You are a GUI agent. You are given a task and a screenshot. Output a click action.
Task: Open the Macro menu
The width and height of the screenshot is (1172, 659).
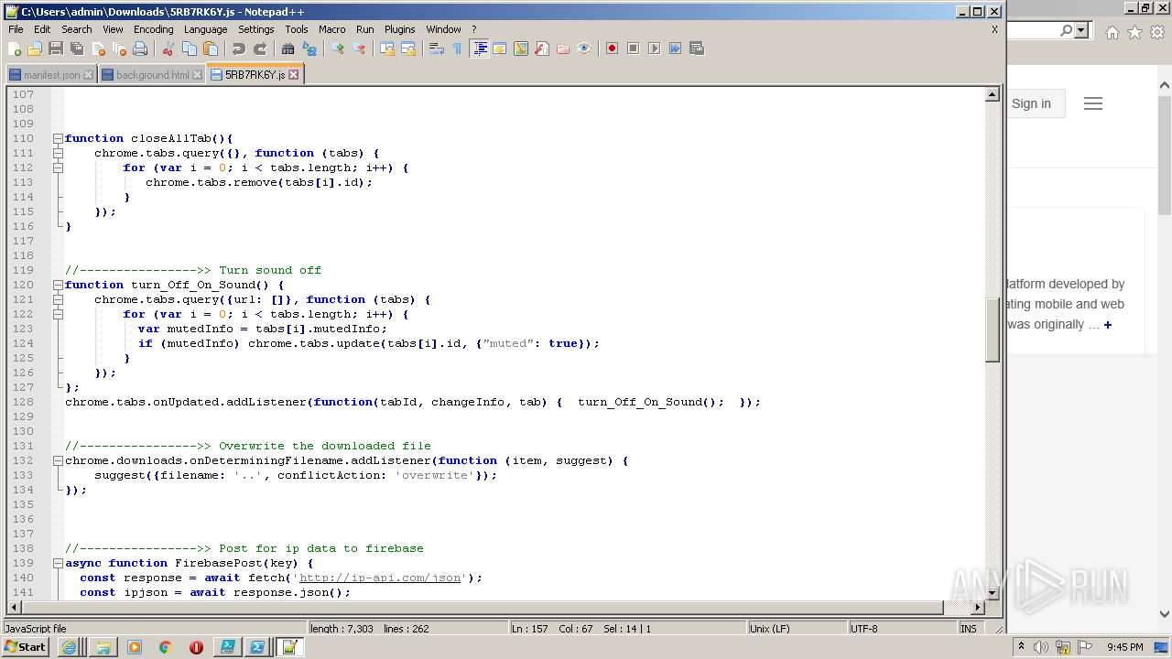tap(331, 29)
